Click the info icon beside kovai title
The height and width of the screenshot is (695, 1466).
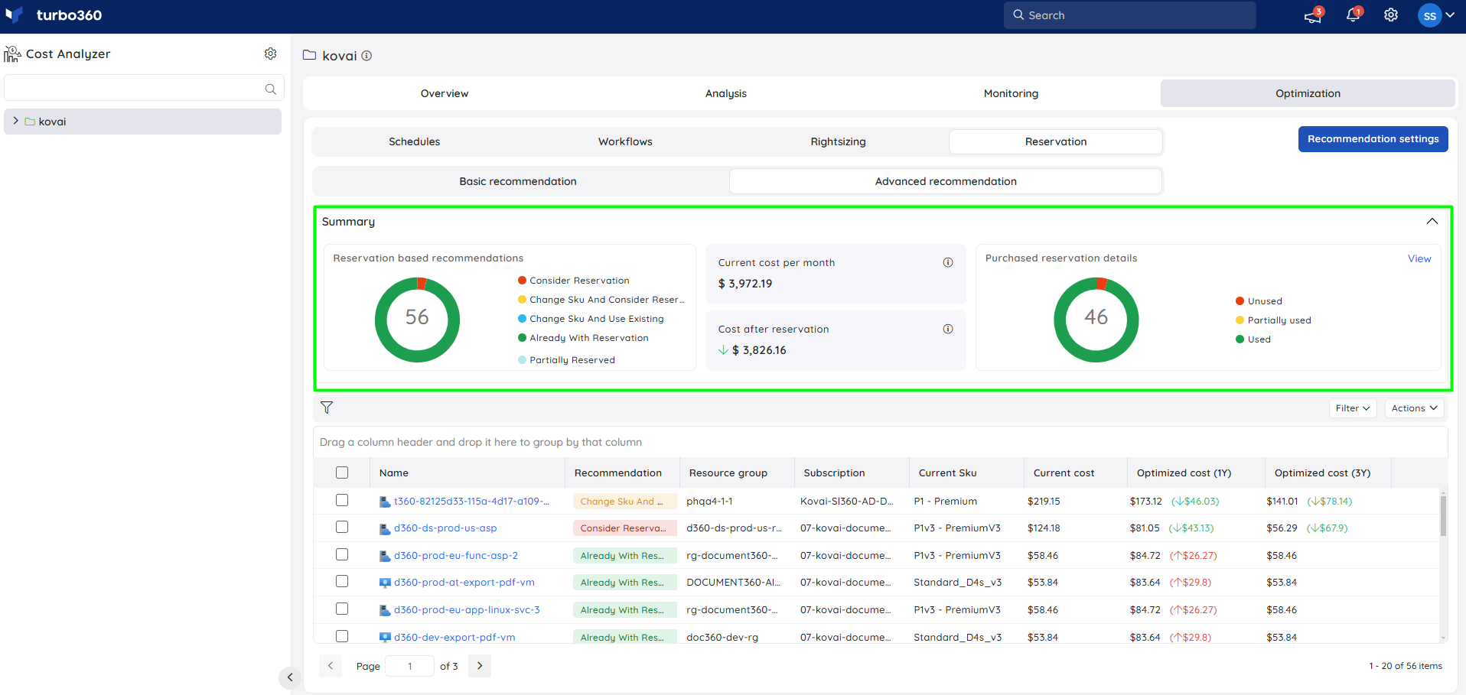tap(366, 56)
